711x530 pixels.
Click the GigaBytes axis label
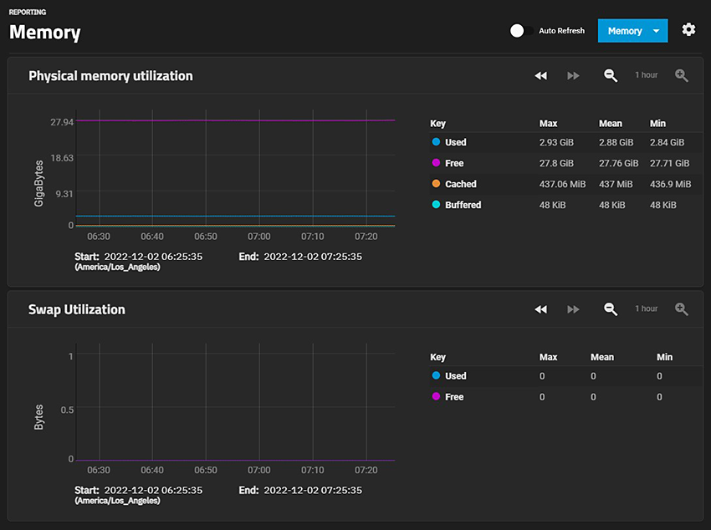pyautogui.click(x=39, y=183)
